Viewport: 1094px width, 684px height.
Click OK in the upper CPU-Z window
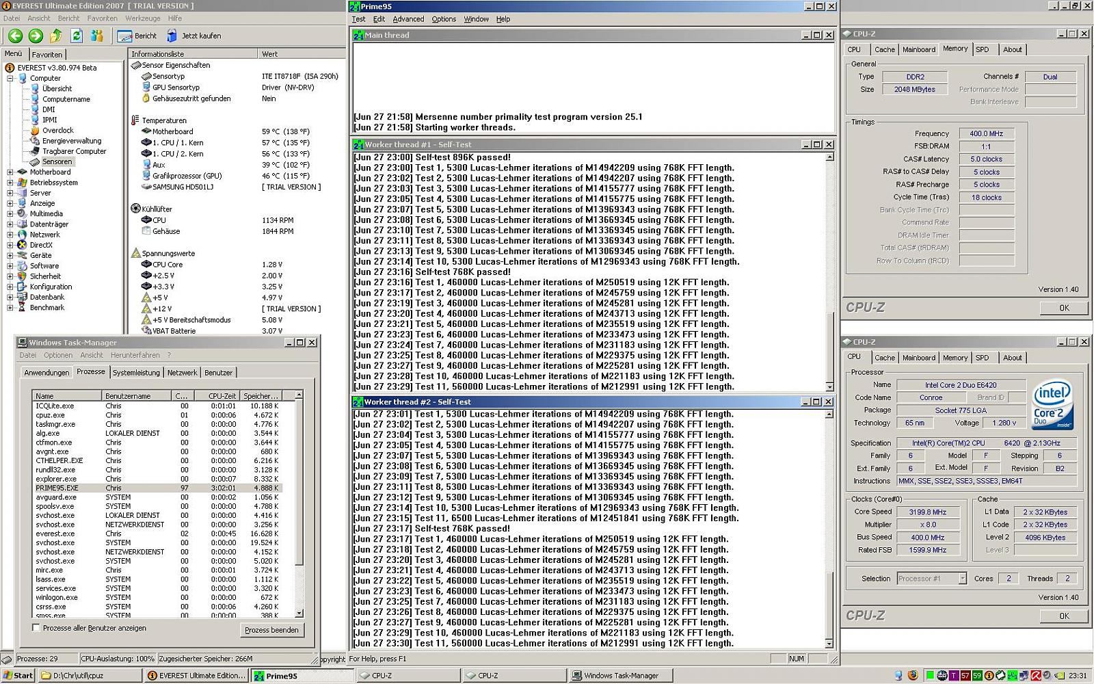[1064, 308]
